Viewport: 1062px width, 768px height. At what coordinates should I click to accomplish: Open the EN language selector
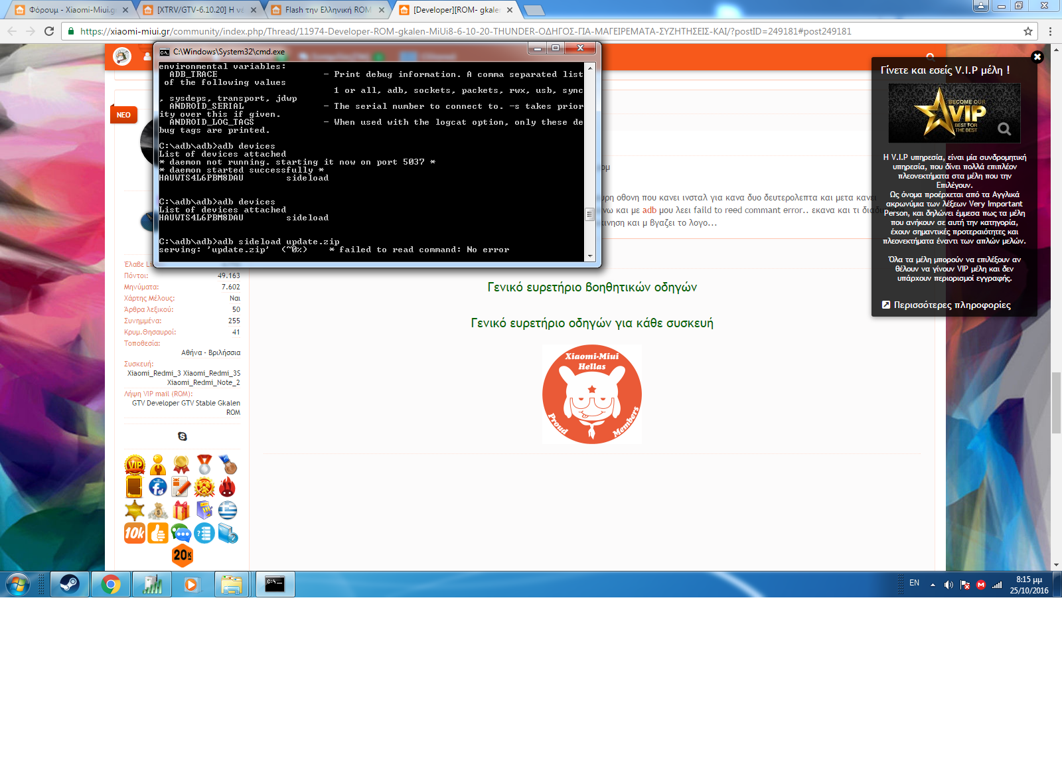[914, 583]
